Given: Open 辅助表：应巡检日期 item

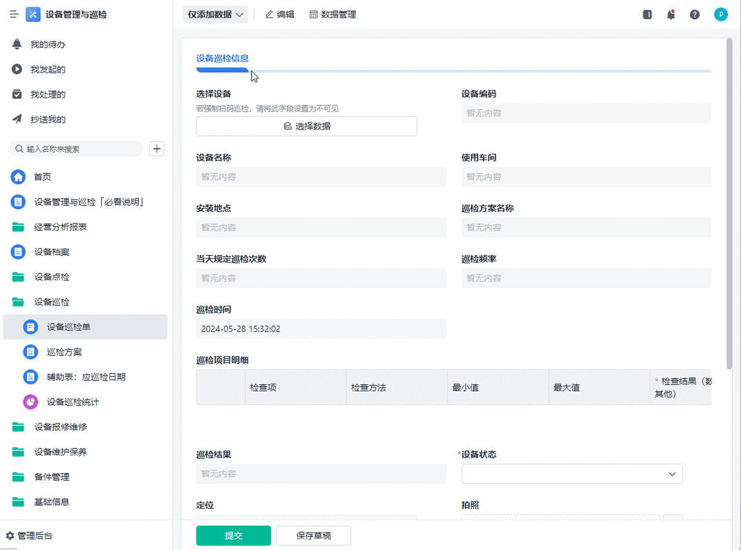Looking at the screenshot, I should [x=85, y=377].
